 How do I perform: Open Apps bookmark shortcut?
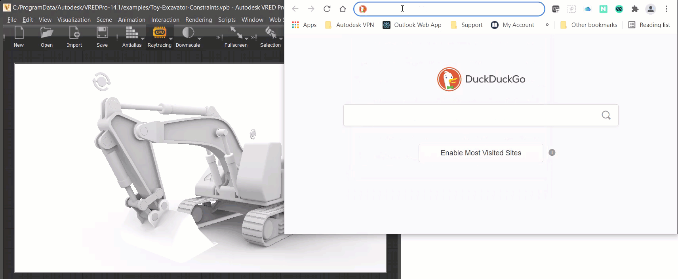click(x=304, y=25)
